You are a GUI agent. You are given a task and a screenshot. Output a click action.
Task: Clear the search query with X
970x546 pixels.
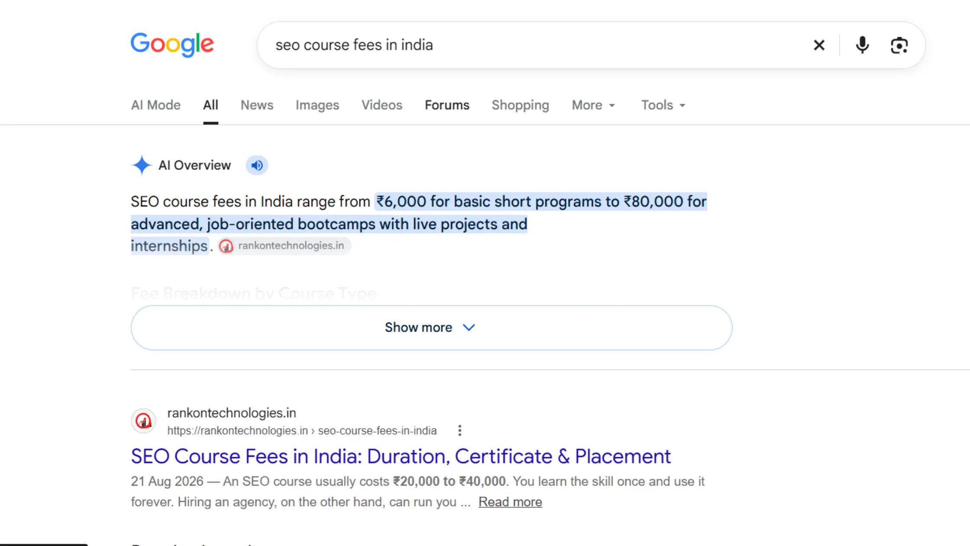[x=819, y=45]
